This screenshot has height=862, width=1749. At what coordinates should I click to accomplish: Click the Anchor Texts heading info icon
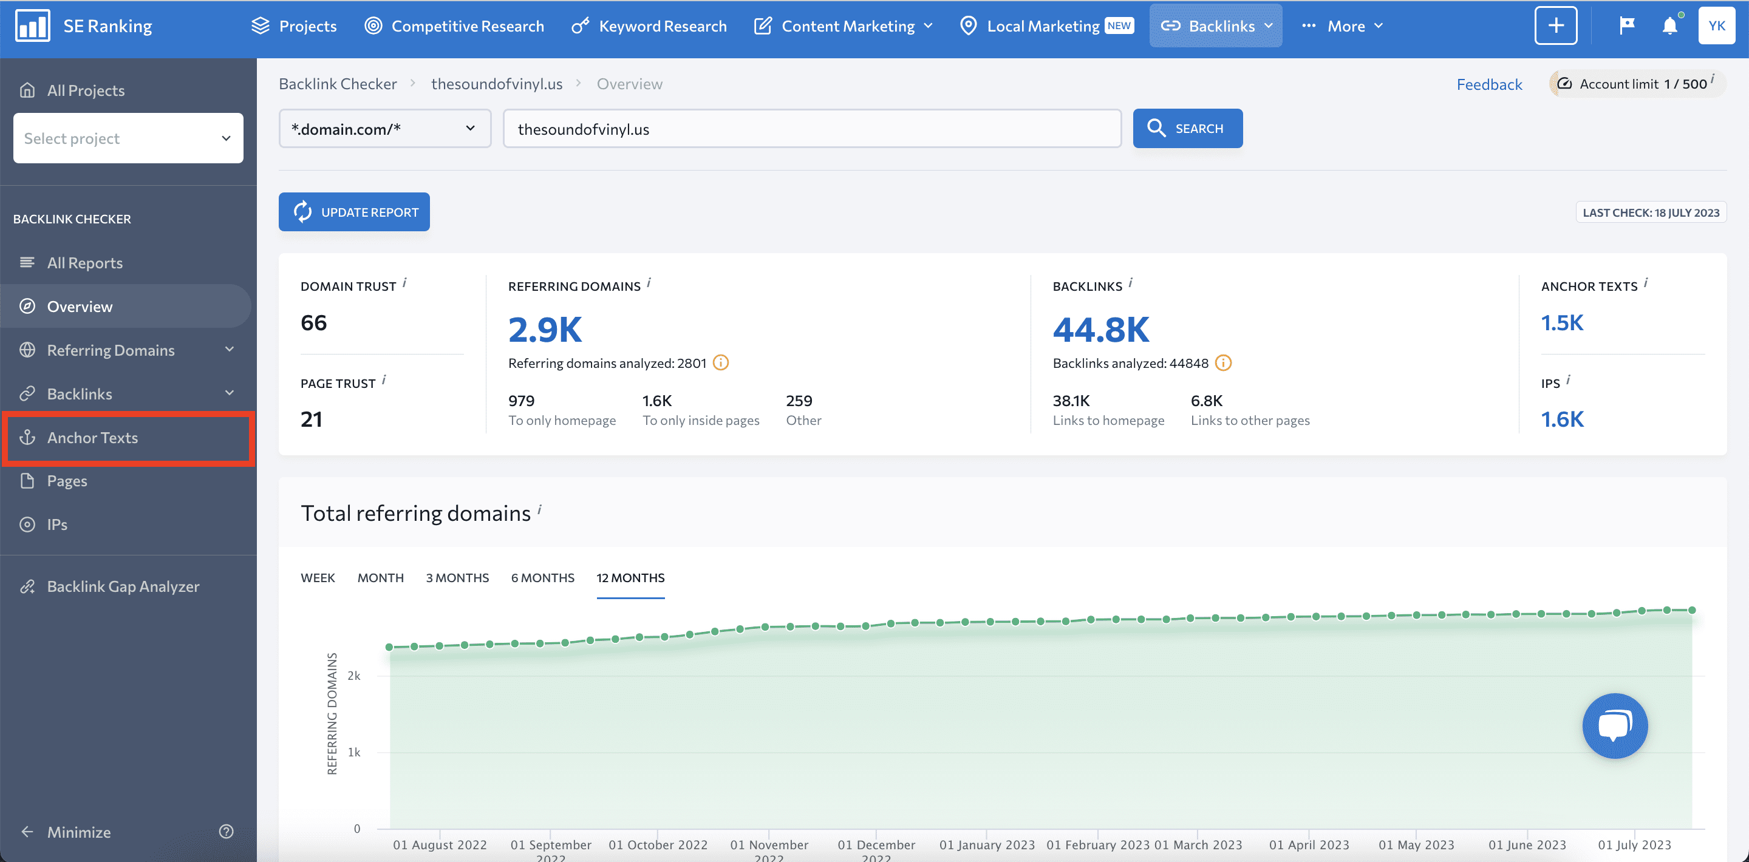click(1646, 282)
